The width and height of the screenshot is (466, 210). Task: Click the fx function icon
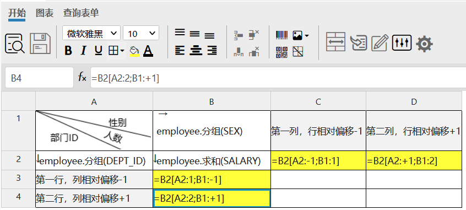(x=82, y=78)
